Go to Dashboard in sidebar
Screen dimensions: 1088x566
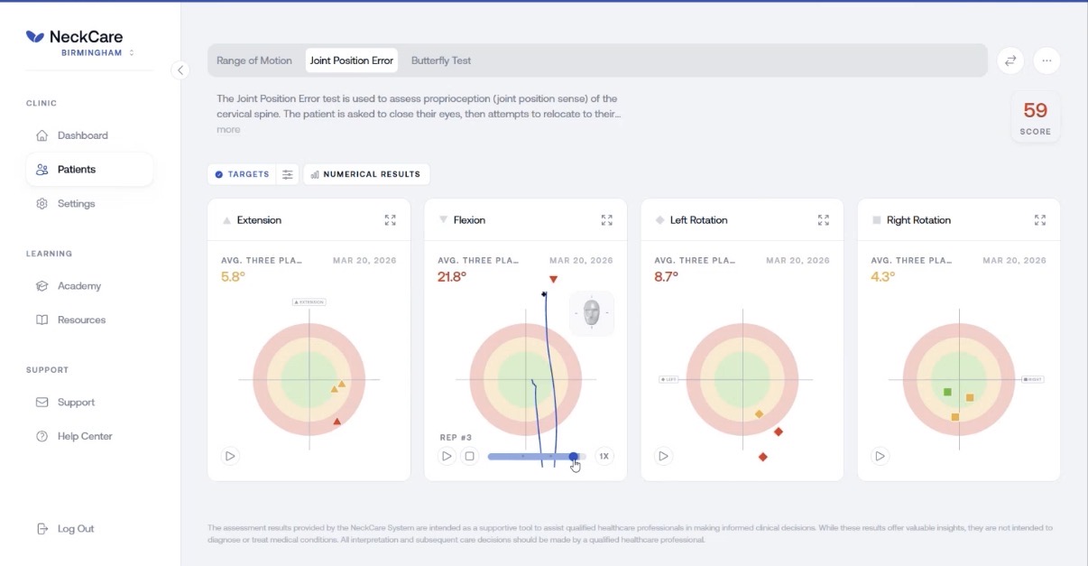(x=82, y=135)
